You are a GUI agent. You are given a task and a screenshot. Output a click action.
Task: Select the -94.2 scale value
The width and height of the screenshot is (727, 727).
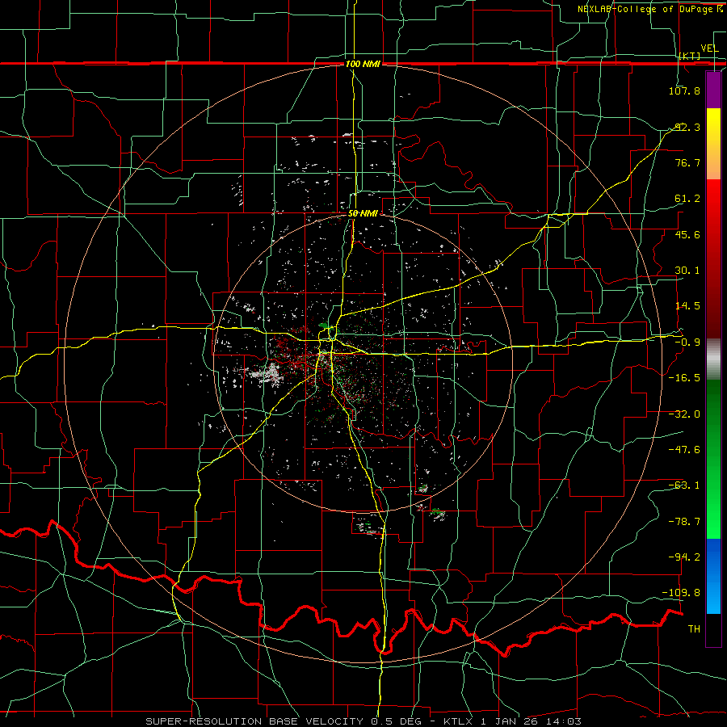(684, 557)
